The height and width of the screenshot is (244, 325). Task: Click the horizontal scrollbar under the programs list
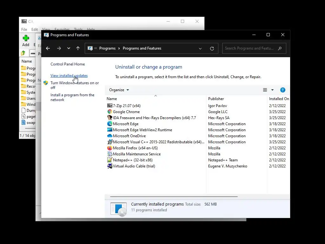(x=174, y=196)
